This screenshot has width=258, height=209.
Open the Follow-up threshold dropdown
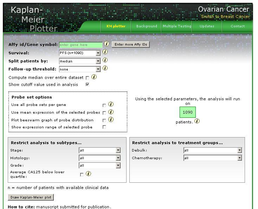80,69
